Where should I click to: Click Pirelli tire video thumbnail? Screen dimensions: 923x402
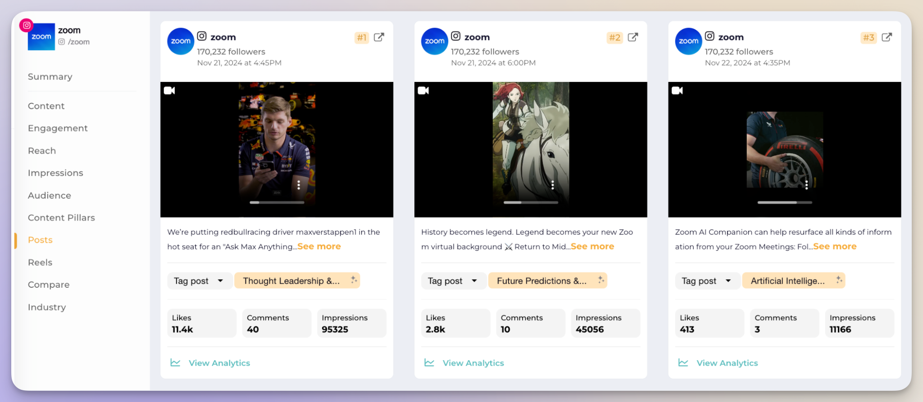[x=785, y=150]
